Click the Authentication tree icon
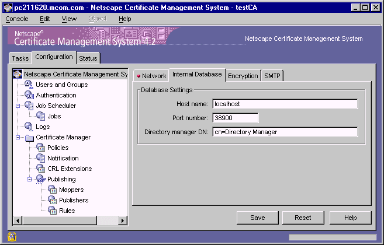This screenshot has height=245, width=384. click(29, 95)
